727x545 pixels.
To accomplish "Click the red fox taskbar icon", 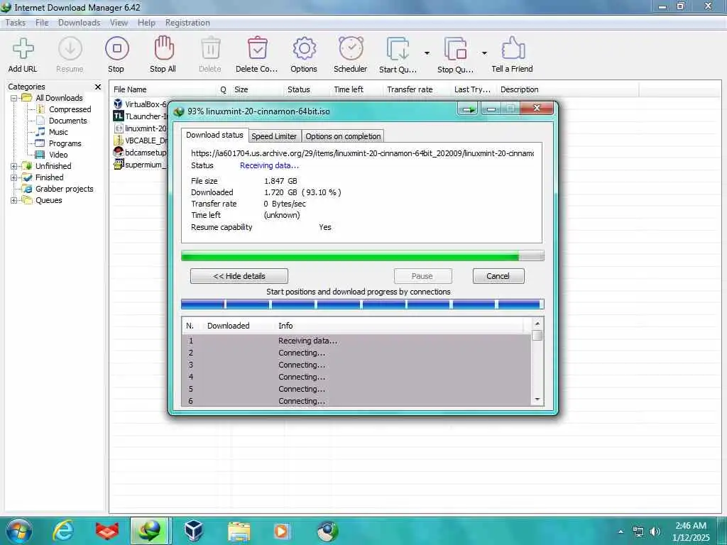I will pos(106,531).
